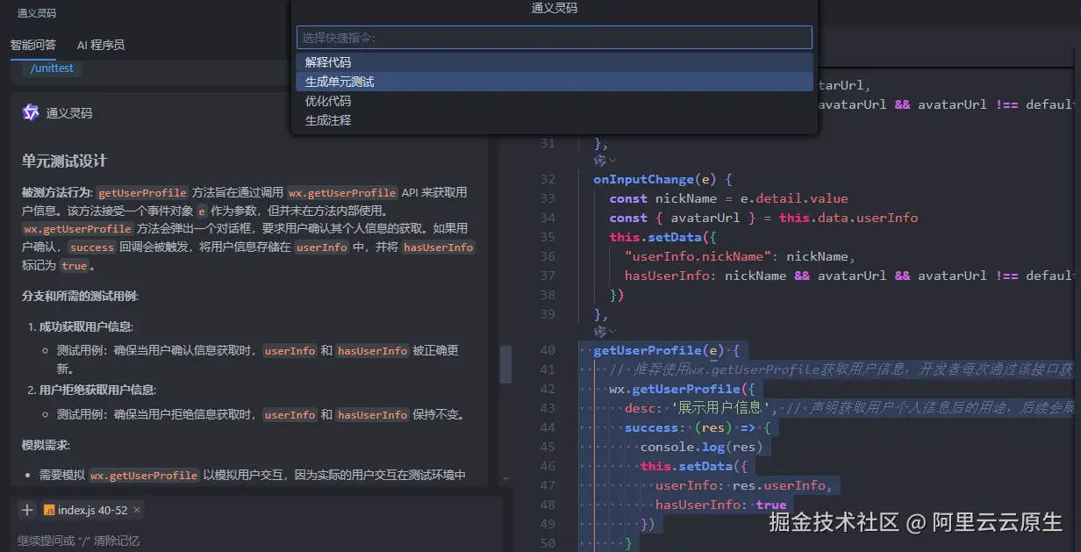
Task: Click console.log(res) in the editor
Action: pos(701,447)
